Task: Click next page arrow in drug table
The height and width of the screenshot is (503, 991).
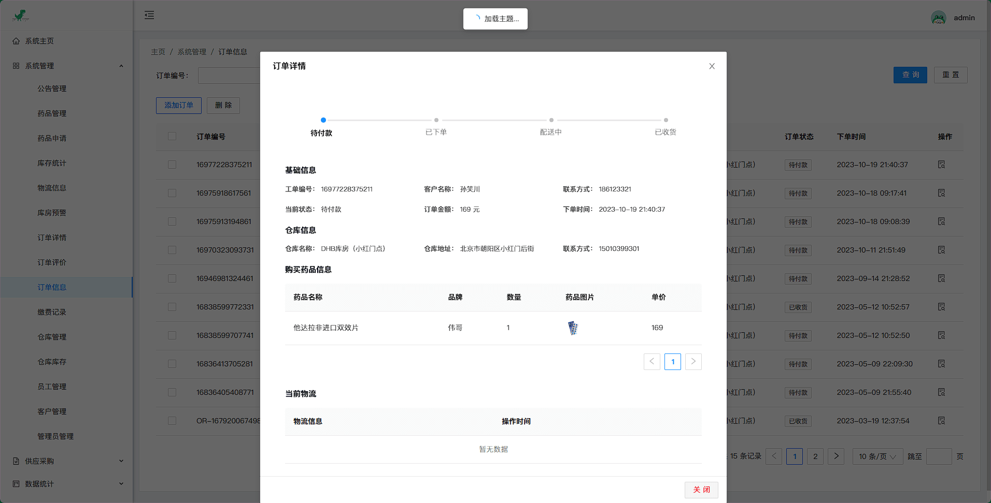Action: coord(693,362)
